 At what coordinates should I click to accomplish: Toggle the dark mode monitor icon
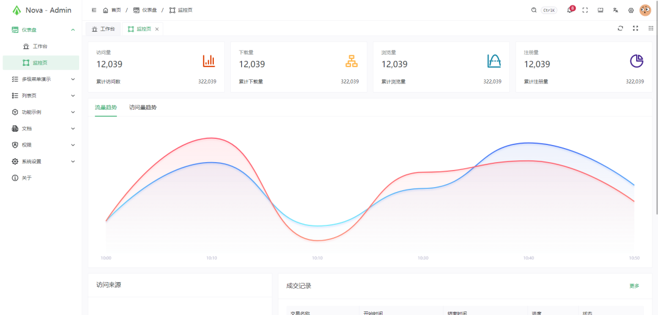pyautogui.click(x=600, y=10)
